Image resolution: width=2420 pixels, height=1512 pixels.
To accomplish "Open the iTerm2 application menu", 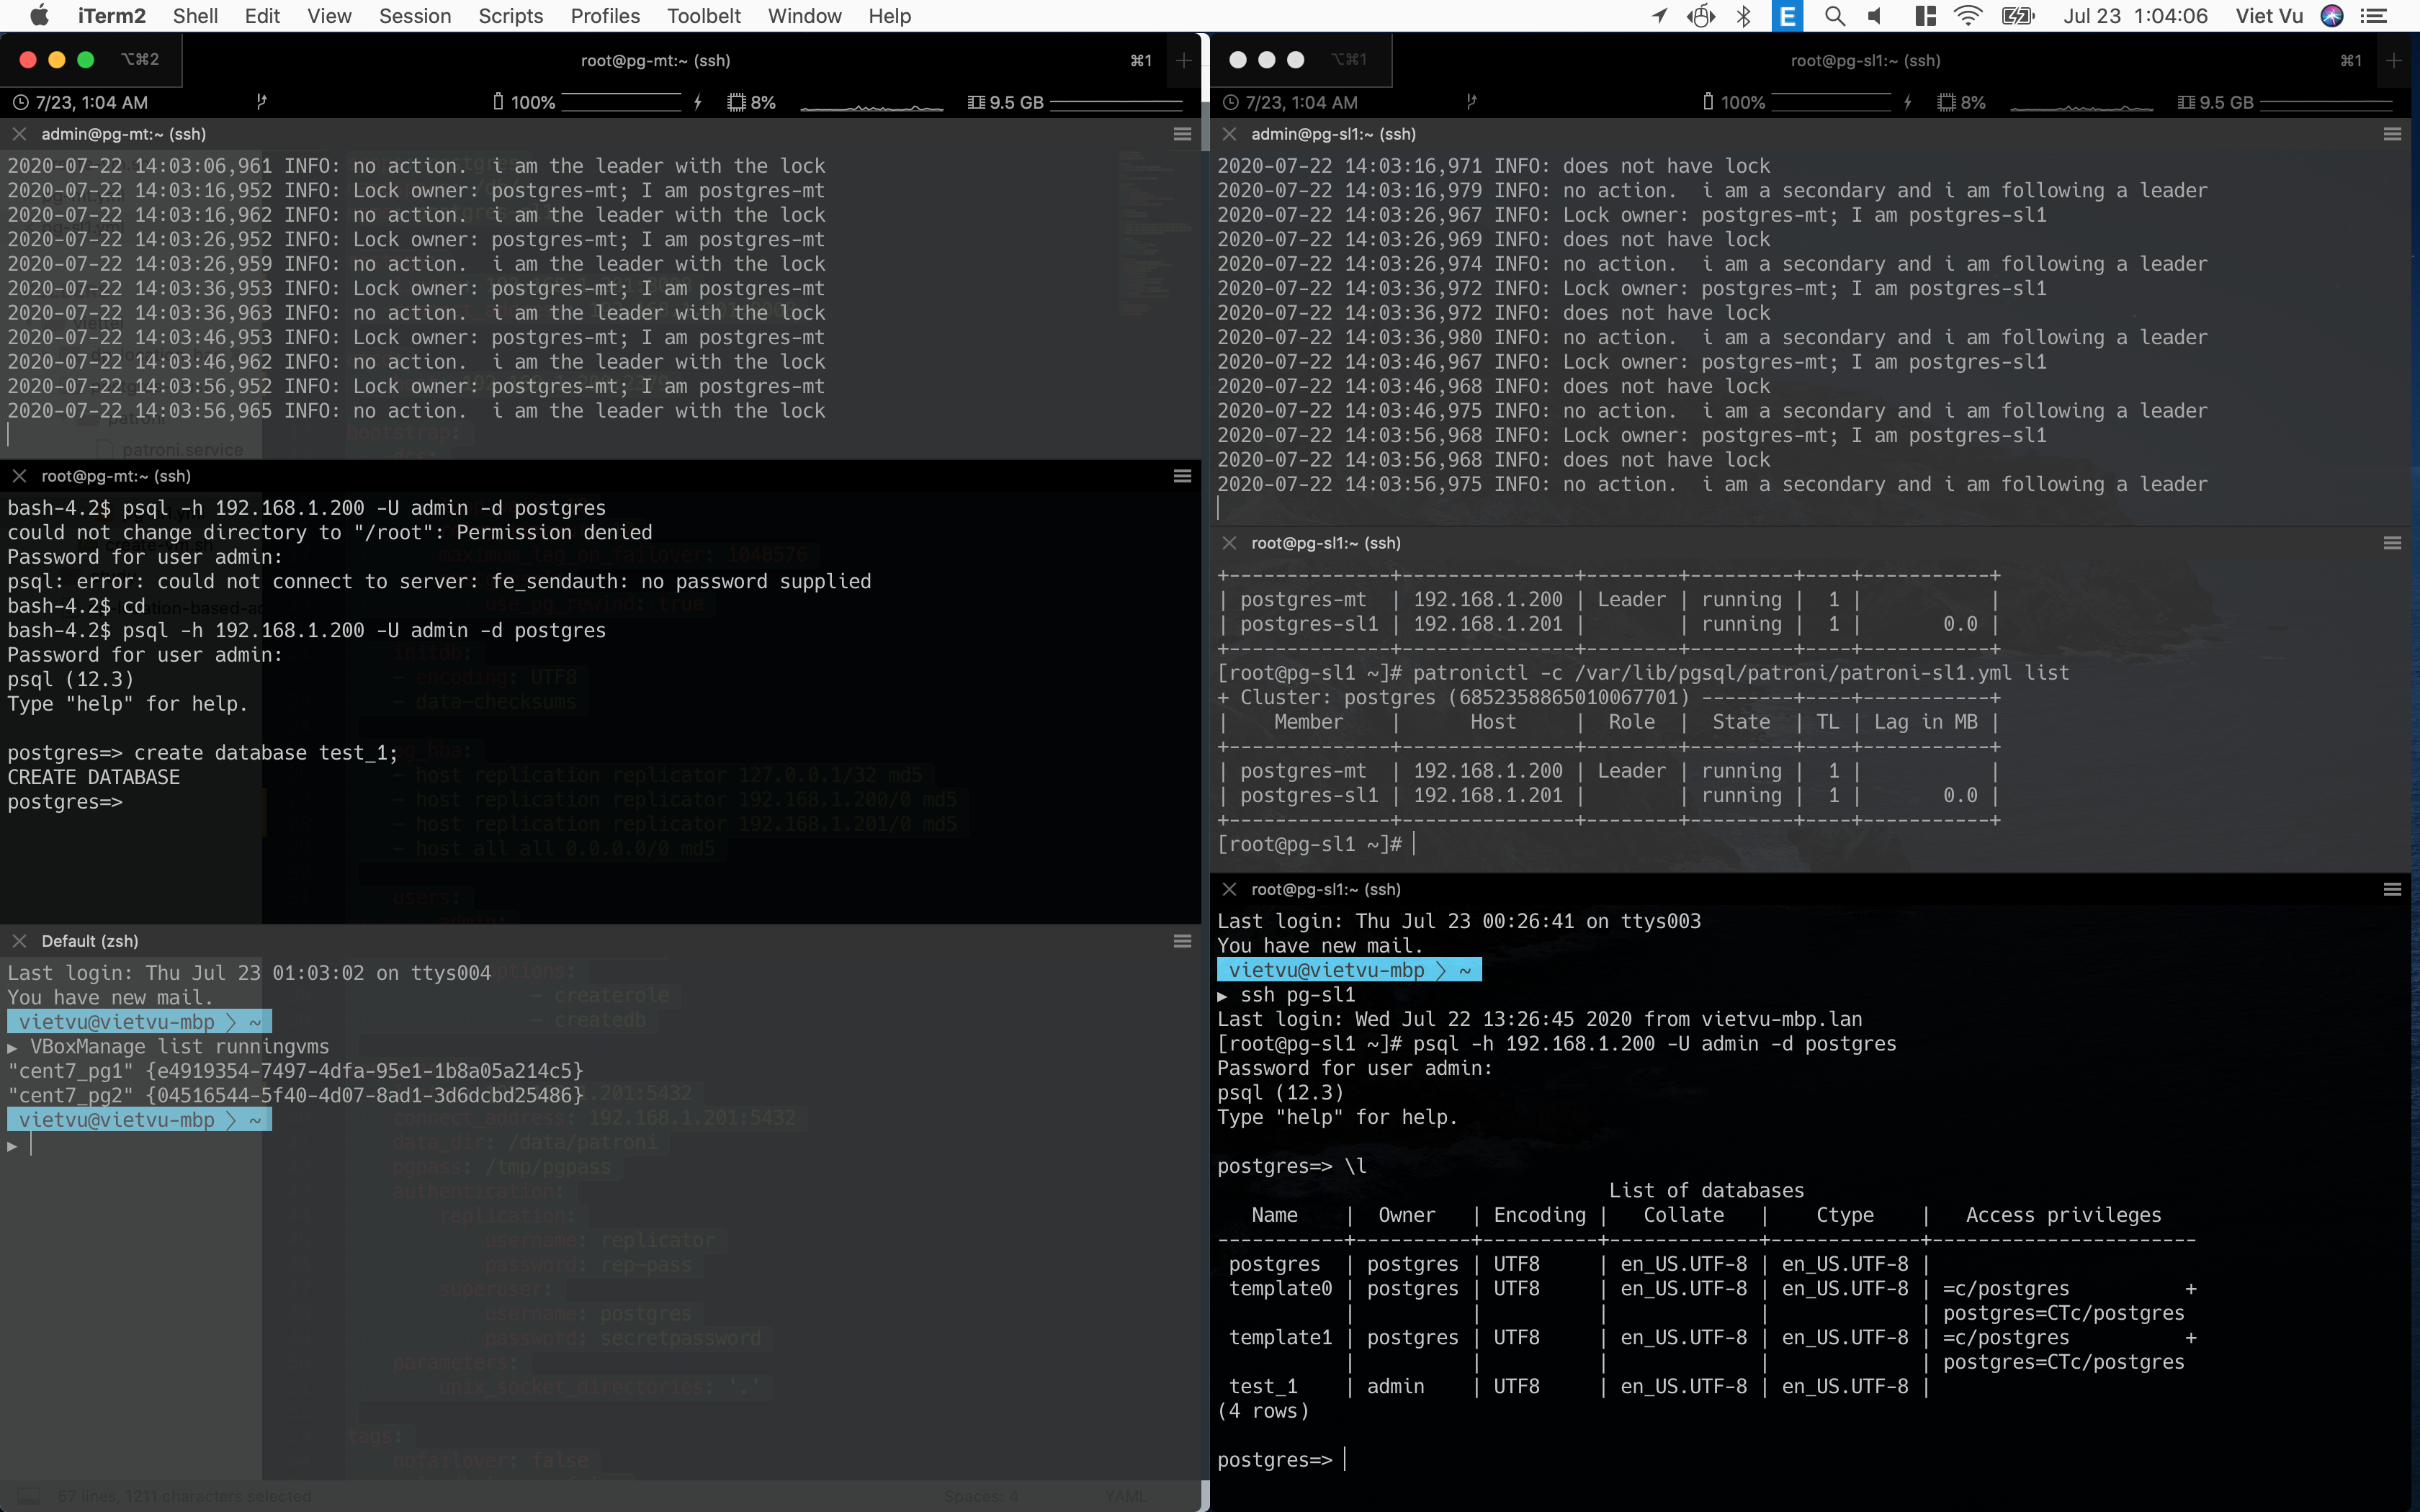I will pos(112,16).
